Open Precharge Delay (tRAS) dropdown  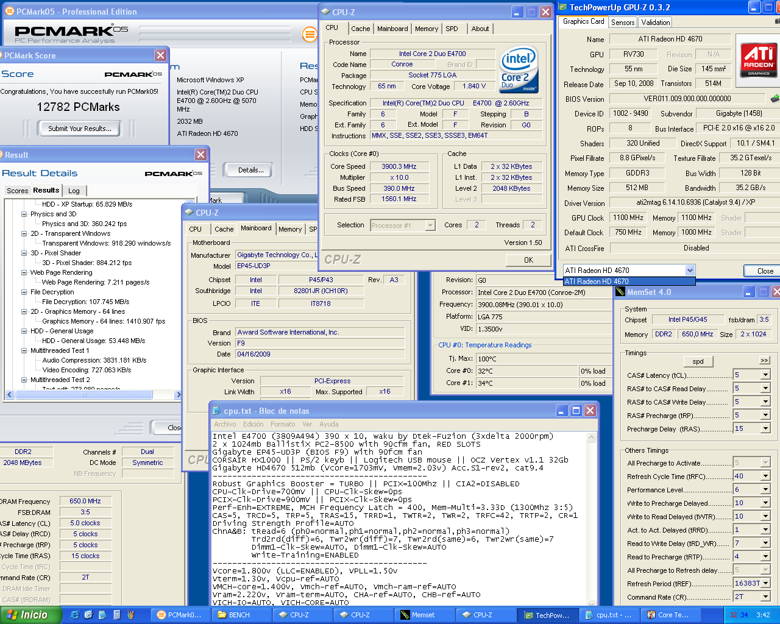[765, 428]
